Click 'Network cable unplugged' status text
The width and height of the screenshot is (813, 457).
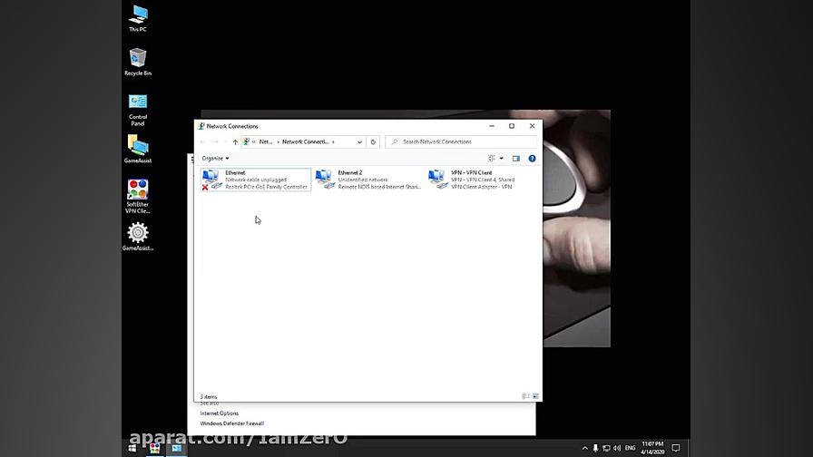(x=256, y=180)
